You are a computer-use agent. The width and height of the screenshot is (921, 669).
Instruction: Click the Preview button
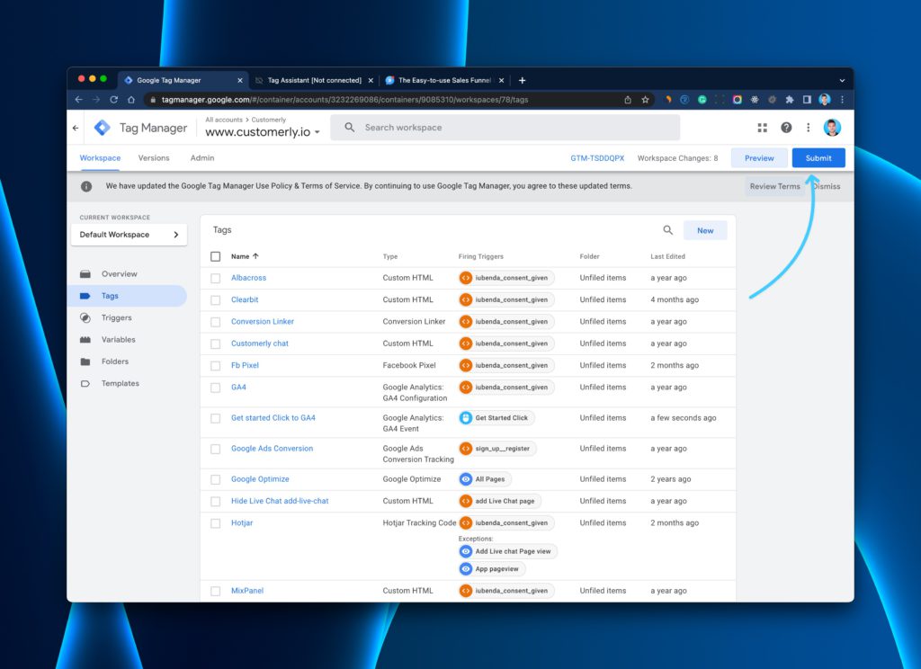[759, 158]
